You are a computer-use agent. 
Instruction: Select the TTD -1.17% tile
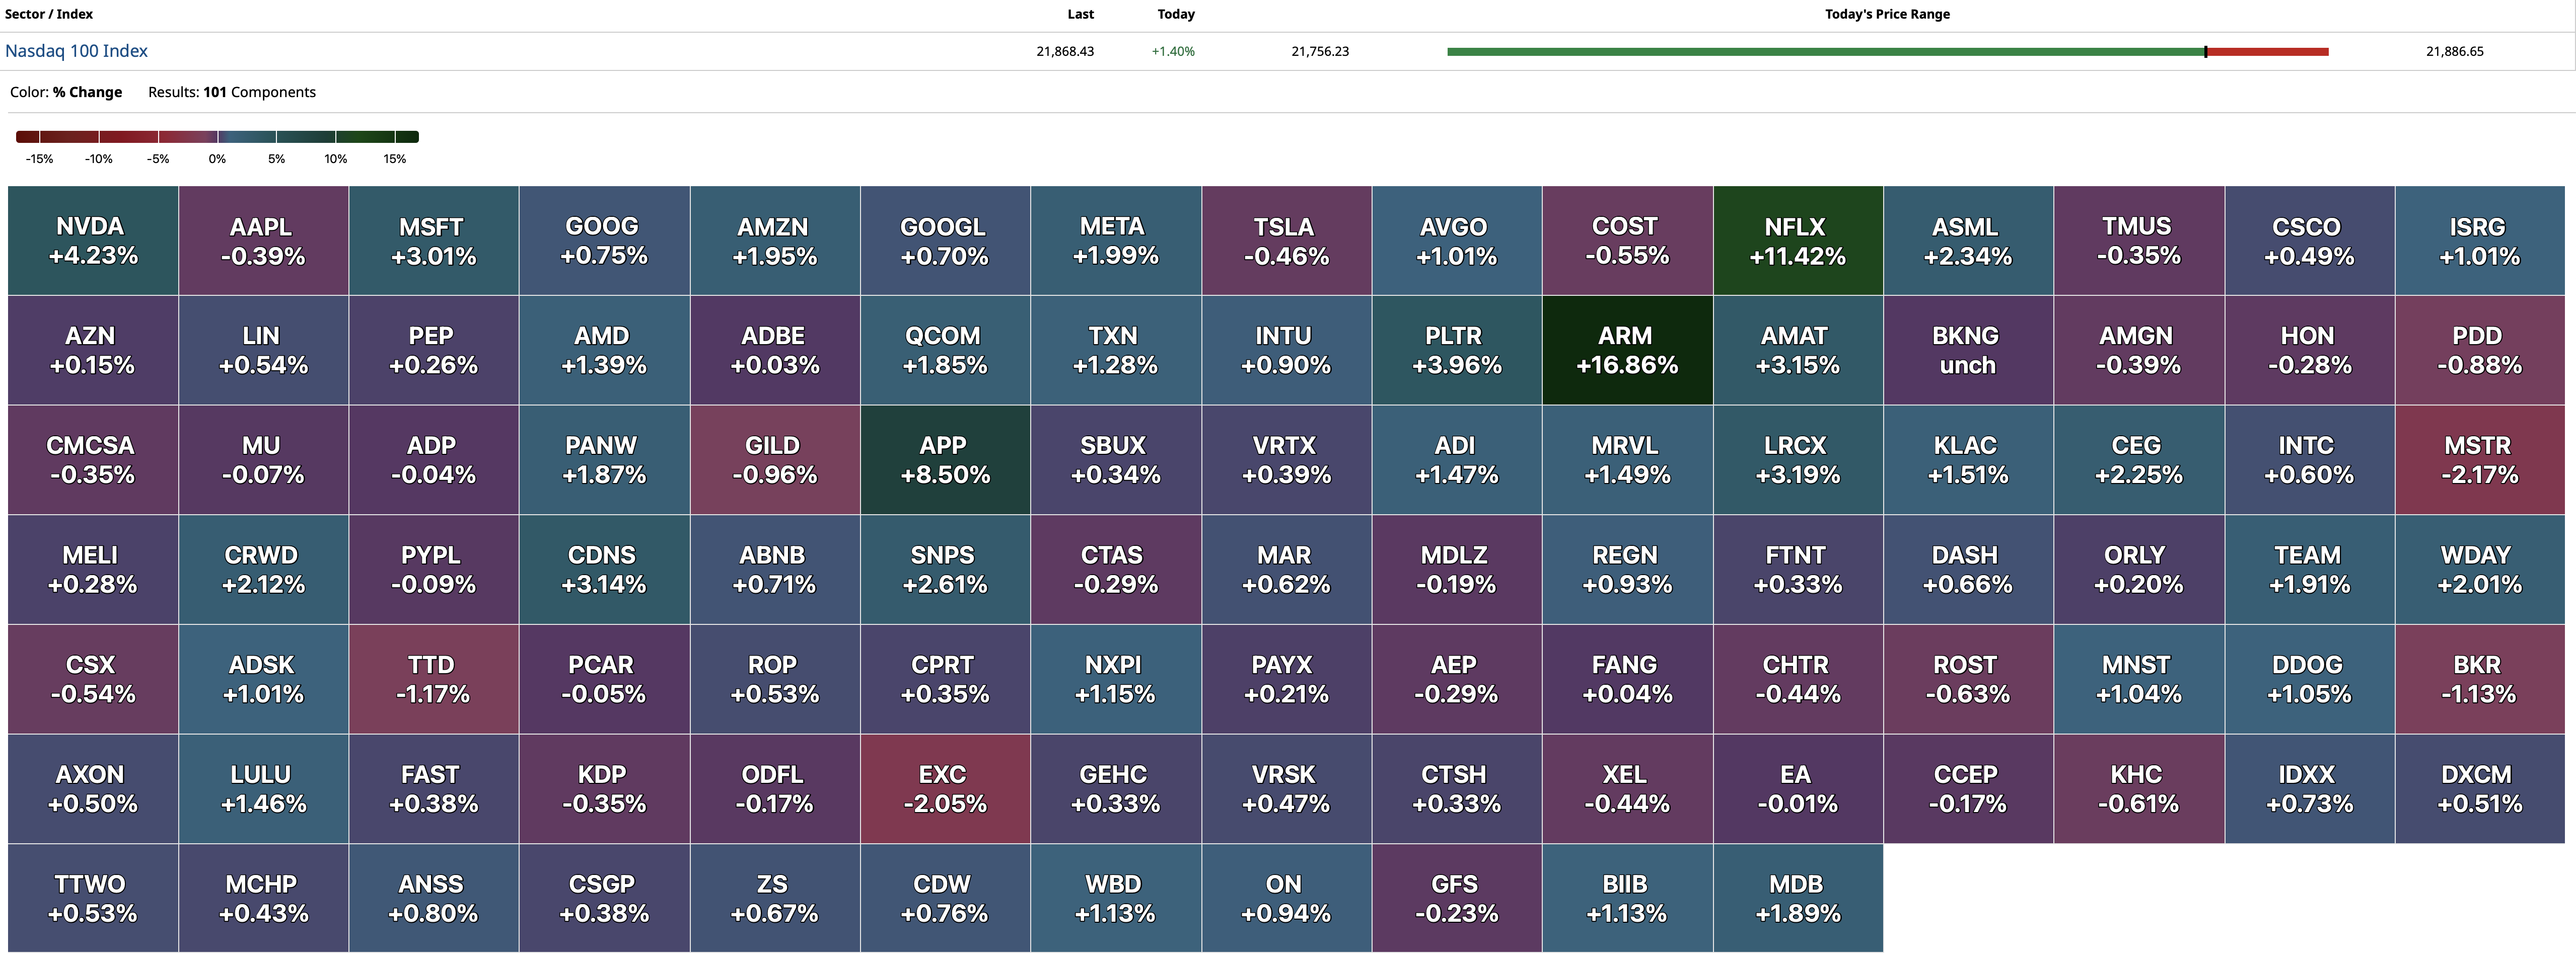(433, 679)
